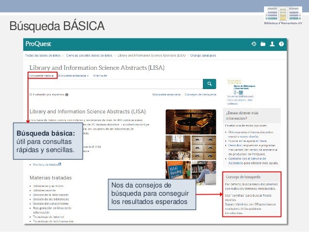Click the ¿Desea obtener más información? heading

pos(242,116)
